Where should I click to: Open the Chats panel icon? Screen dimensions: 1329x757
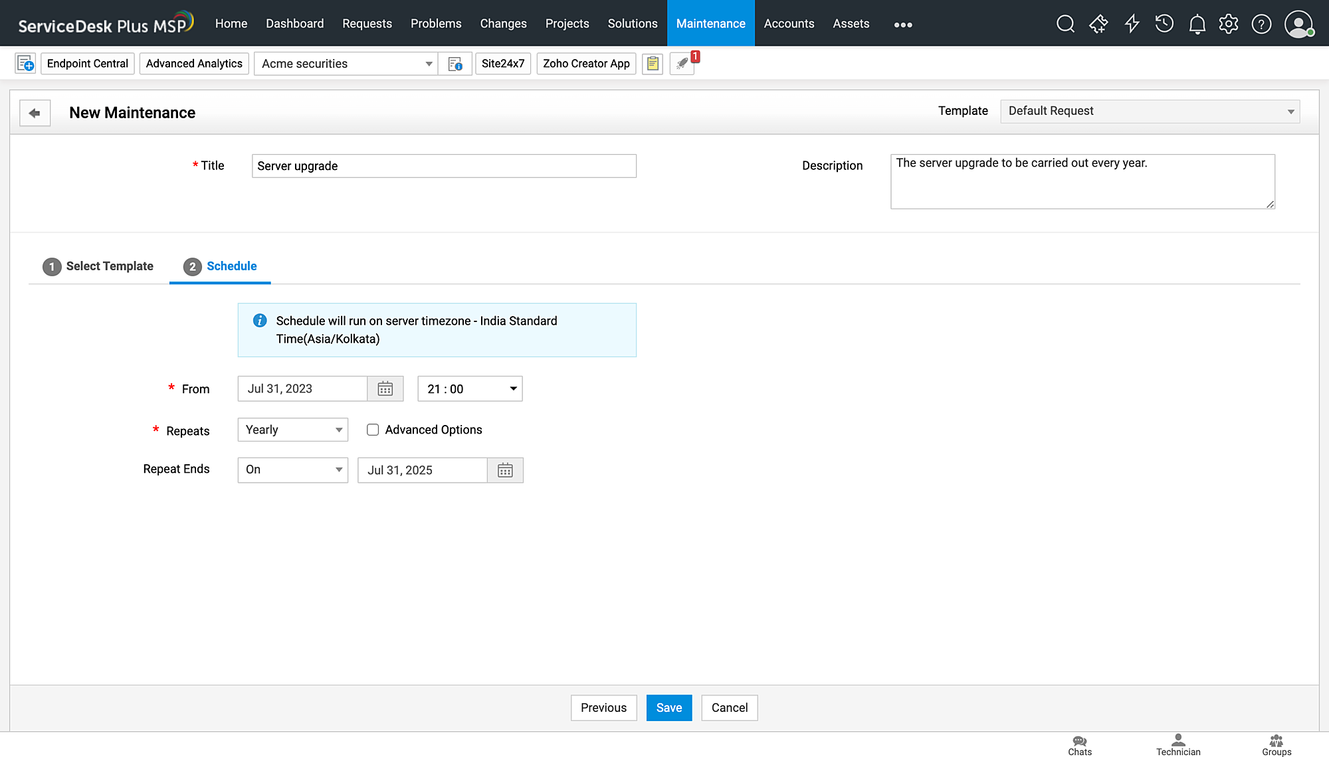click(1080, 744)
